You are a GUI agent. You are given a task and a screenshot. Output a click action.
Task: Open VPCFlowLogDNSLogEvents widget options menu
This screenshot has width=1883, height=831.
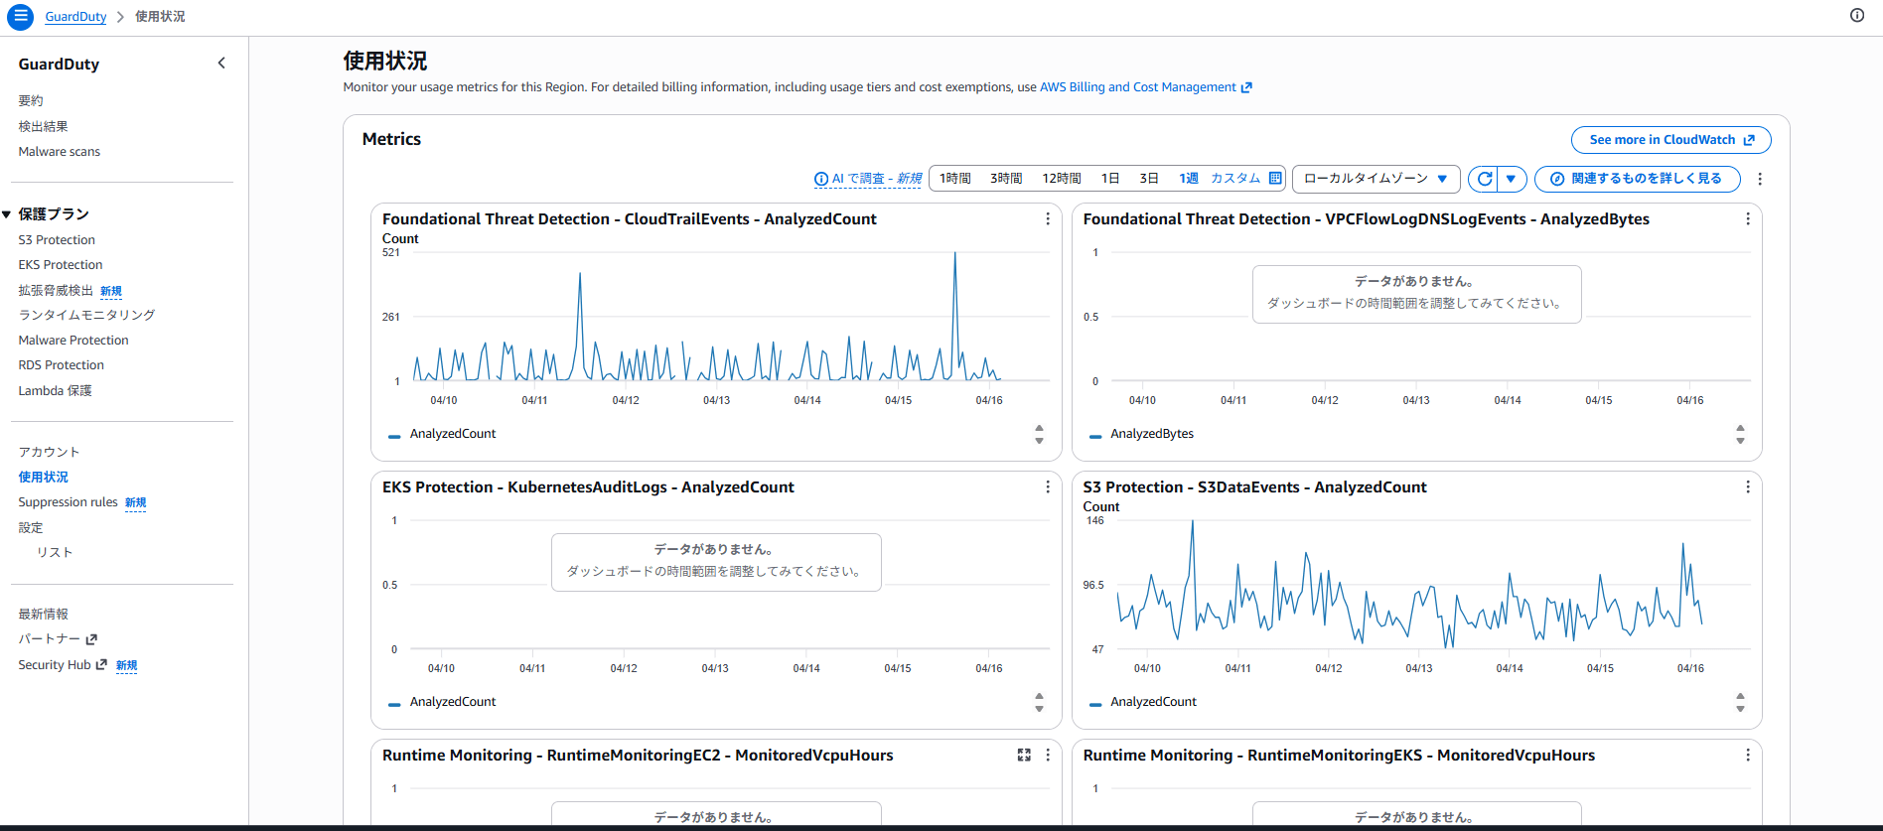1748,218
